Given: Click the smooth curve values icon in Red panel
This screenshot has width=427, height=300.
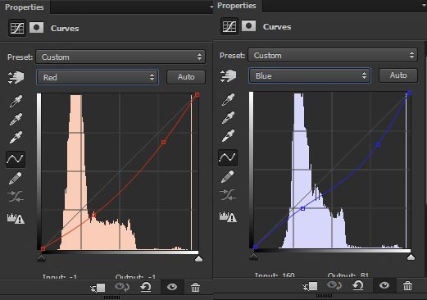Looking at the screenshot, I should (x=16, y=196).
